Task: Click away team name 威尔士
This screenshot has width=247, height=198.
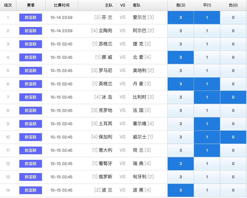Action: (140, 137)
